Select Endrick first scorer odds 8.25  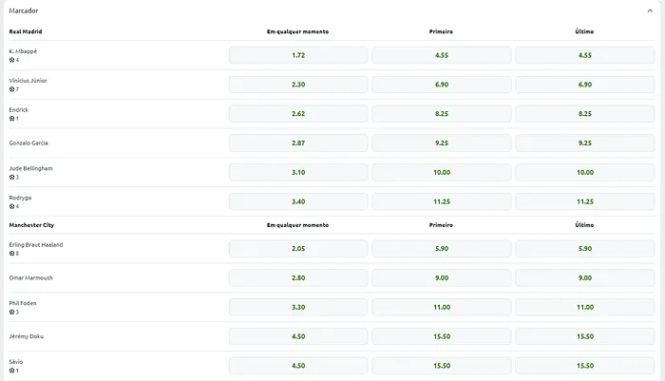(x=442, y=114)
